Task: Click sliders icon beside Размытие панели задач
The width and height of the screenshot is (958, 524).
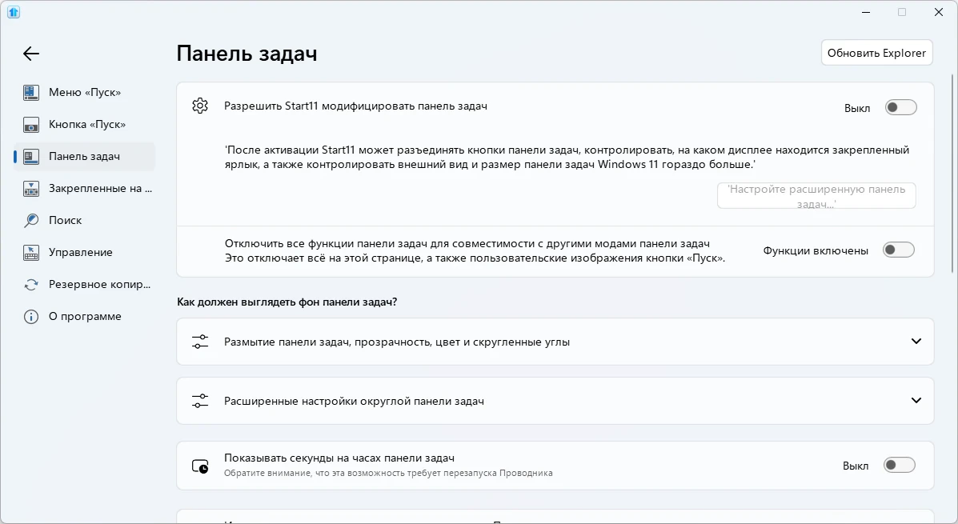Action: click(x=200, y=342)
